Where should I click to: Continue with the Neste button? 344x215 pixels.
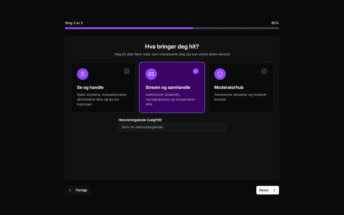267,190
